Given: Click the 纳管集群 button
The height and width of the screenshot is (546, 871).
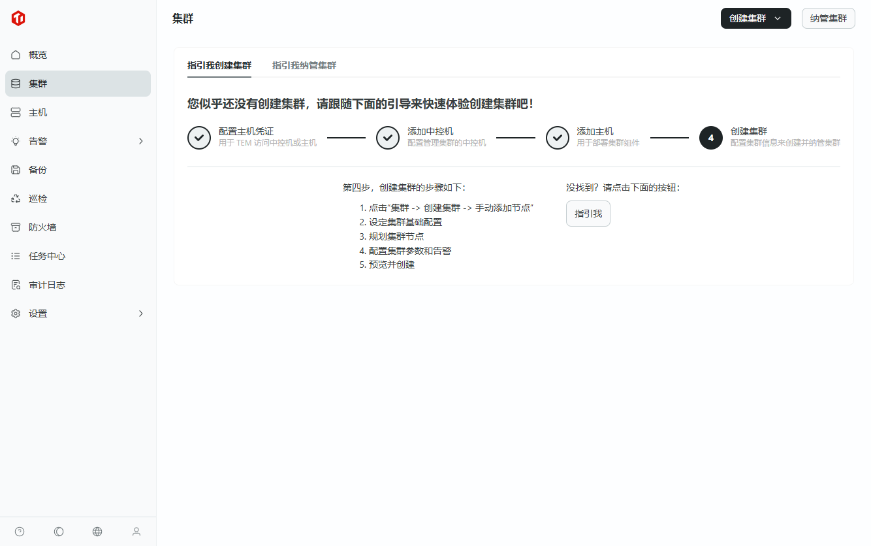Looking at the screenshot, I should (x=828, y=18).
